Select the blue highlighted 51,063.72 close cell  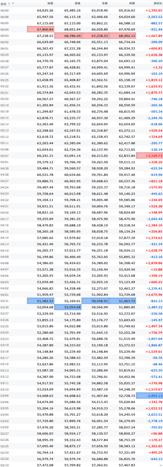122,300
